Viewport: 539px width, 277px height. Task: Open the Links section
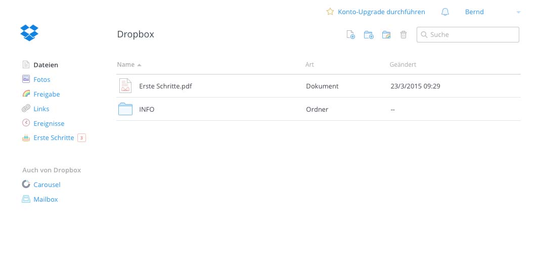[x=41, y=109]
